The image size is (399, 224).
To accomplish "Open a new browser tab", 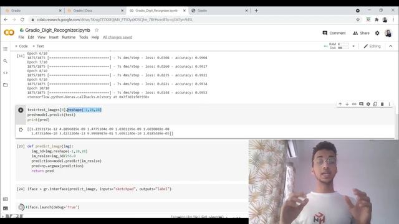I will 256,11.
